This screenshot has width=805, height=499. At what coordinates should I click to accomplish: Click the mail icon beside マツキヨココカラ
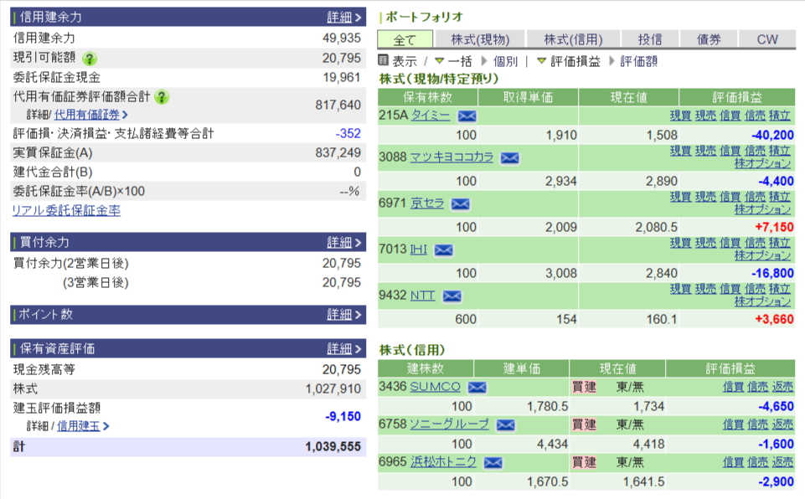pos(509,157)
